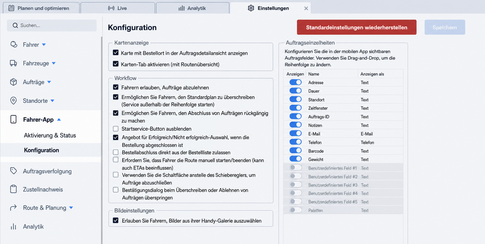485x244 pixels.
Task: Toggle off the Auftrags-ID field switch
Action: (x=296, y=116)
